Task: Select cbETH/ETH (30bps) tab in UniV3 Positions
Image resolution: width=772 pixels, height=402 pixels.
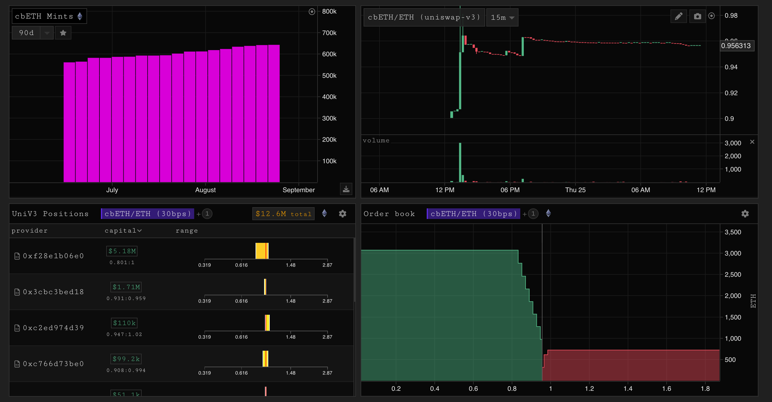Action: pyautogui.click(x=148, y=213)
